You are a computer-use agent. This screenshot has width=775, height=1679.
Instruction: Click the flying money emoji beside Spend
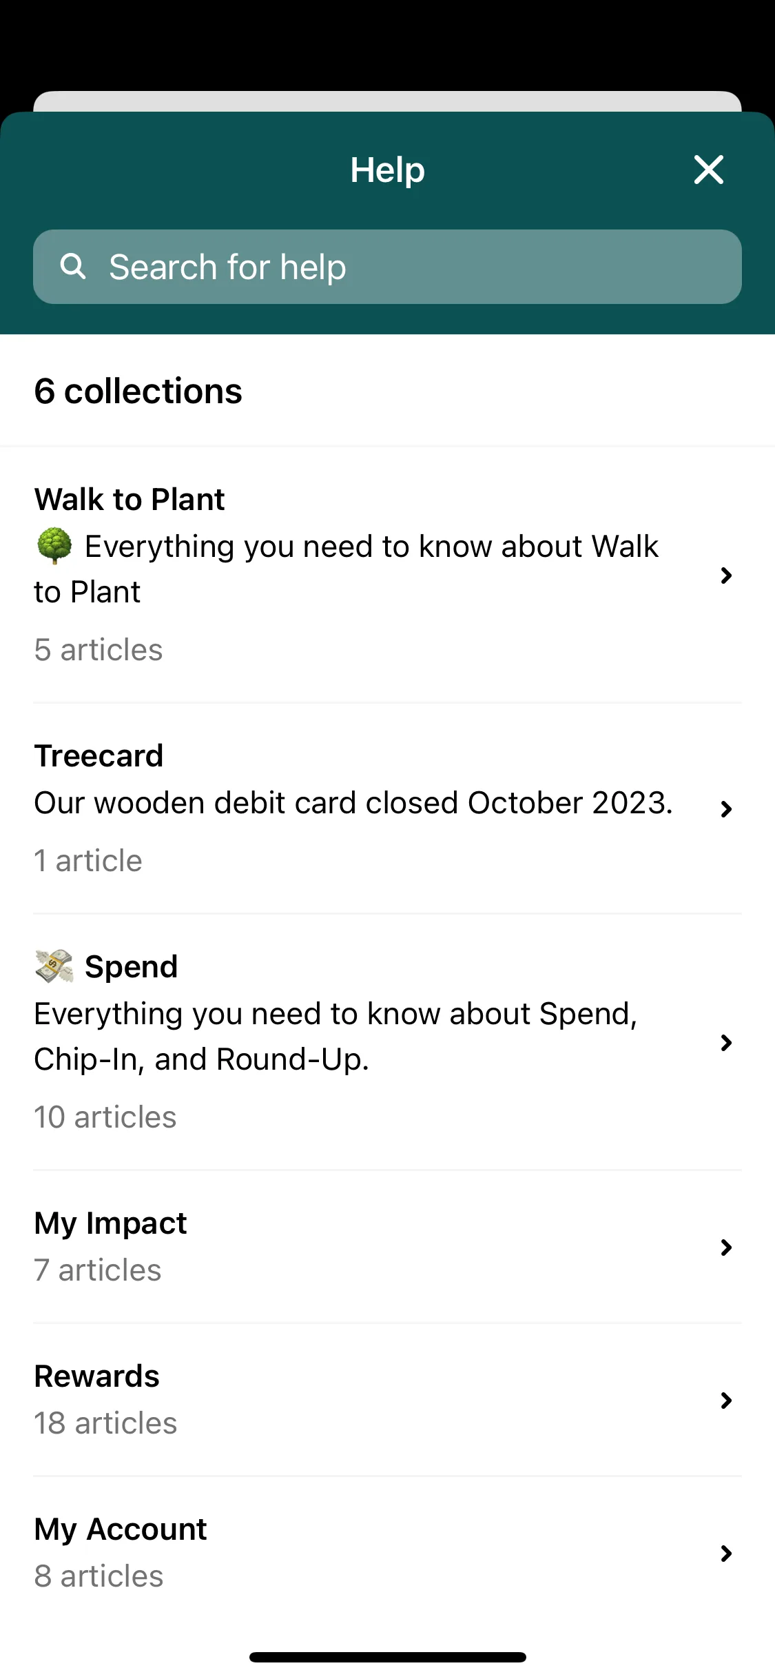(x=54, y=966)
